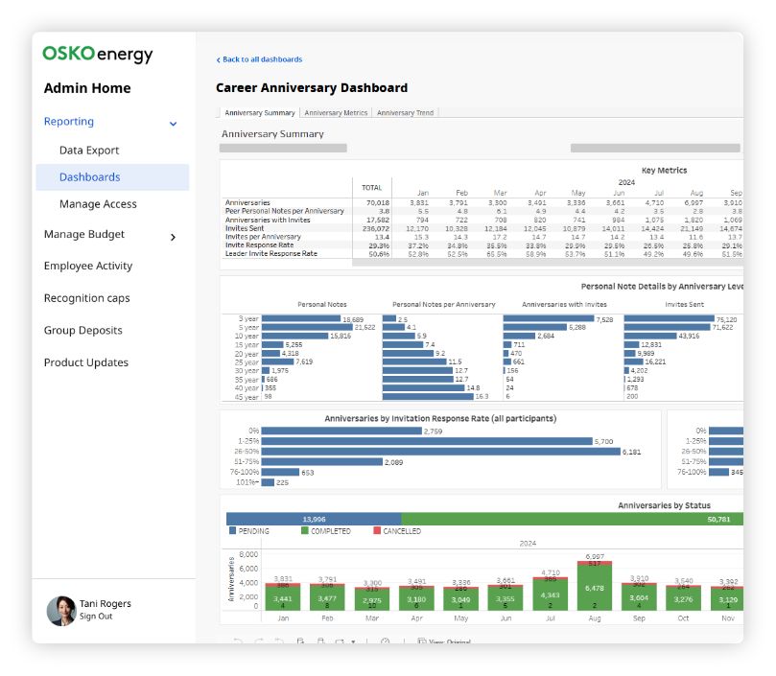The width and height of the screenshot is (776, 676).
Task: Click Admin Home heading
Action: (x=87, y=88)
